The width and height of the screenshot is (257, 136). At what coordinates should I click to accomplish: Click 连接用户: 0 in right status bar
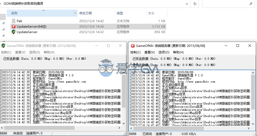[164, 134]
